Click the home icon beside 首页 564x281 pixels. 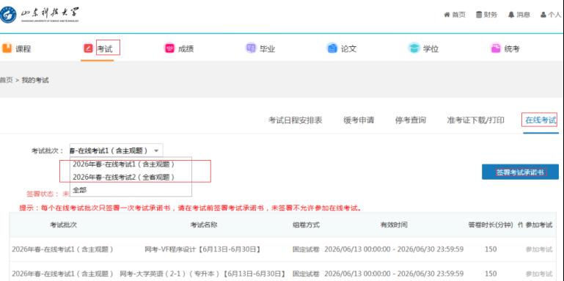coord(447,15)
